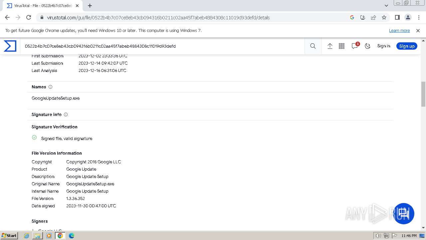Open the media player taskbar icon
This screenshot has width=426, height=240.
pos(49,236)
